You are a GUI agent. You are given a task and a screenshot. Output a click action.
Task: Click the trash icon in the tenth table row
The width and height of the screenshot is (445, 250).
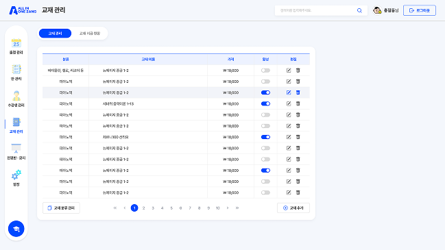[x=298, y=171]
